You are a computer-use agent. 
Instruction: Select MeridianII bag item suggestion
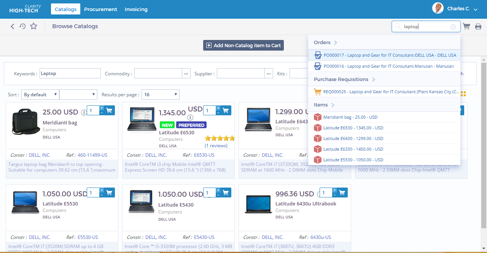384,117
